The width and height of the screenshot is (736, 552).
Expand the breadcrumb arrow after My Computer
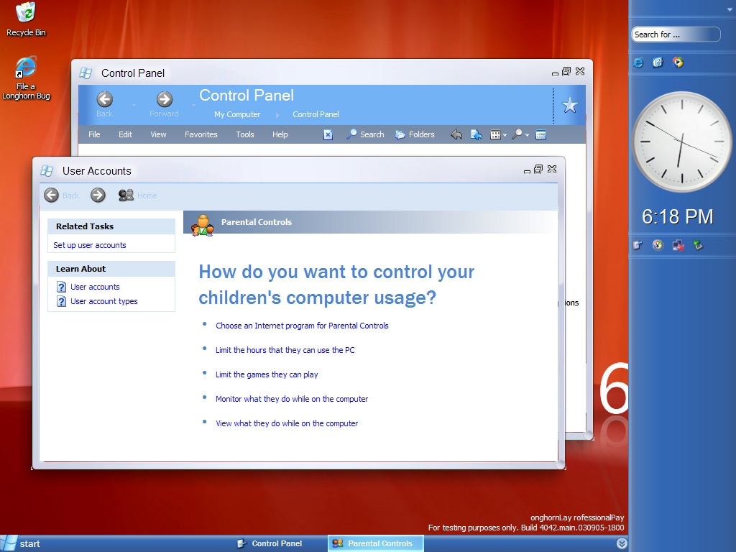point(277,115)
